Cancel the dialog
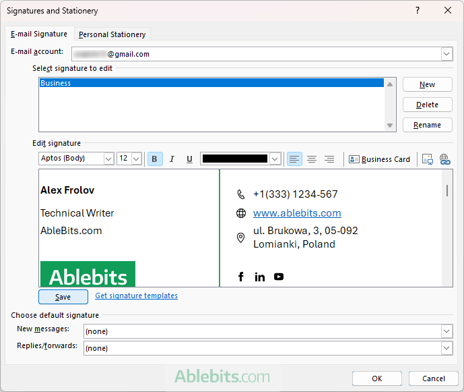 point(433,379)
